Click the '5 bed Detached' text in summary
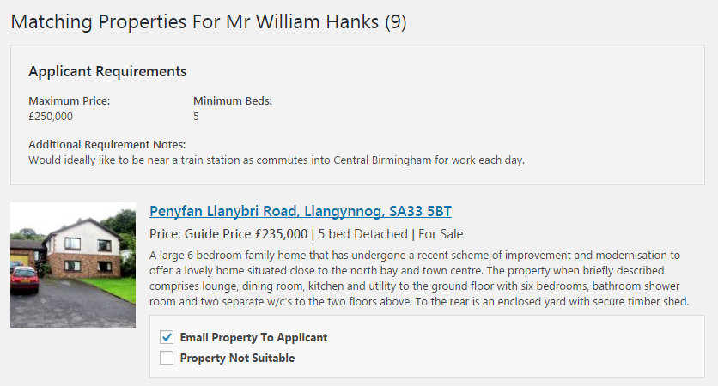This screenshot has width=718, height=386. 362,234
